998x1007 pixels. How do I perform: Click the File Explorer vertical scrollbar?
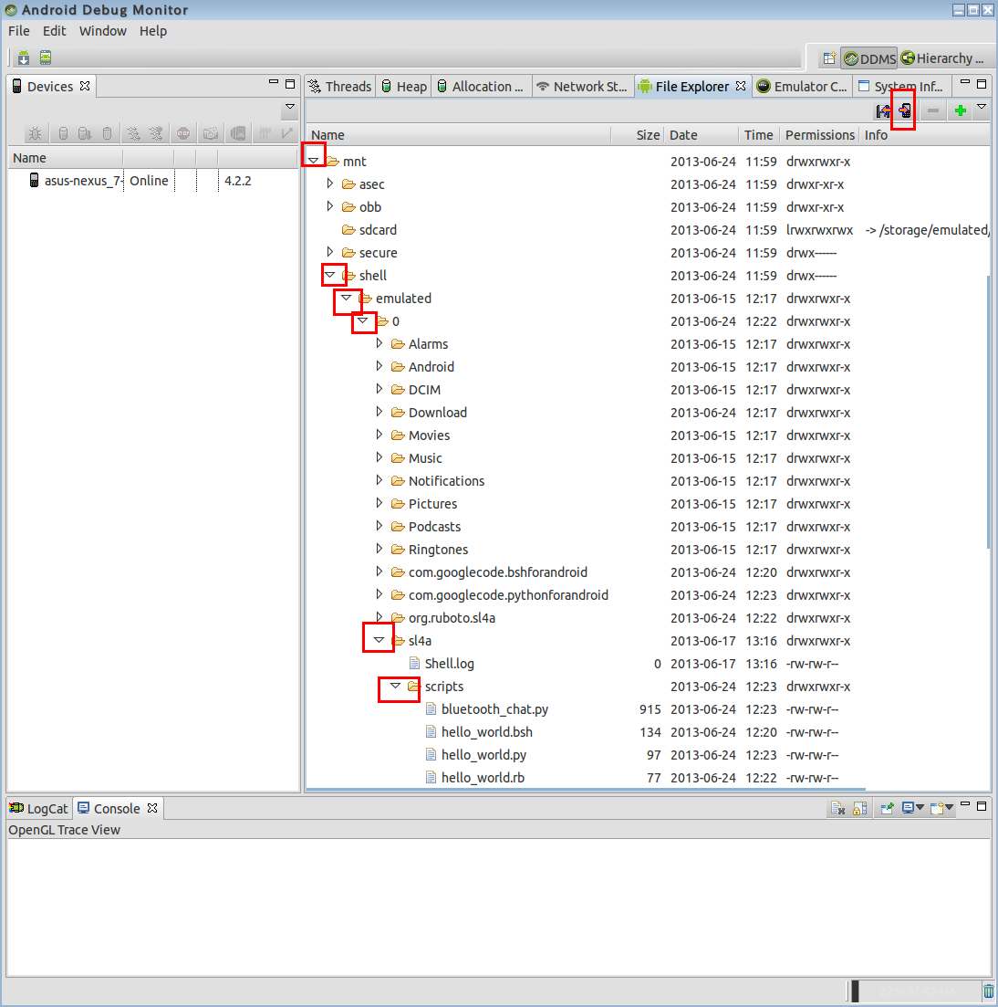tap(988, 411)
